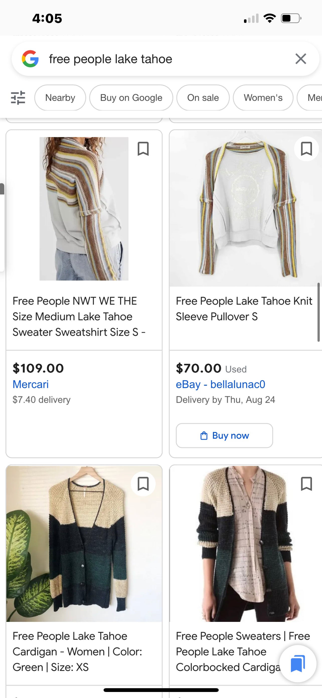Screen dimensions: 322x698
Task: Open eBay - bellalunac0 seller link
Action: coord(220,384)
